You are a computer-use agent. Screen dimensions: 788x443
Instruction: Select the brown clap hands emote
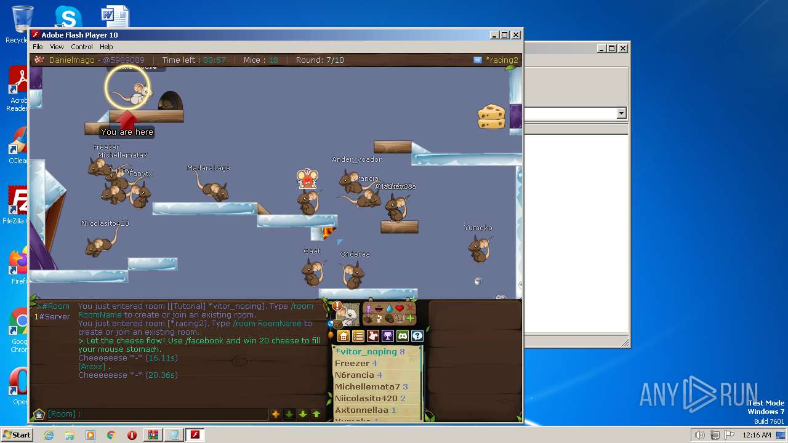click(368, 319)
